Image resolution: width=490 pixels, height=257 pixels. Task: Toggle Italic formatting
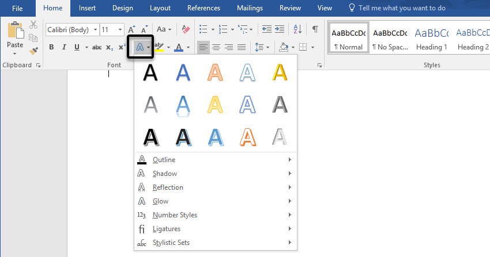coord(64,47)
